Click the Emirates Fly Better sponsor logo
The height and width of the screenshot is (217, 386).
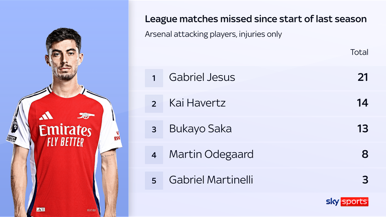65,135
